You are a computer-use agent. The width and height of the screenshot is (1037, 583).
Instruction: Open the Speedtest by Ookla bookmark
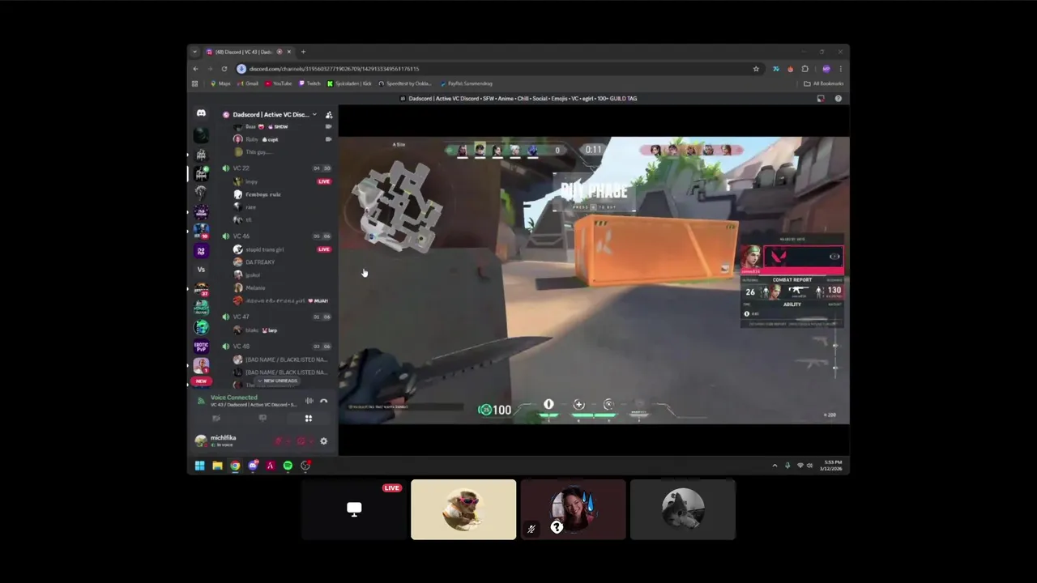(x=405, y=83)
